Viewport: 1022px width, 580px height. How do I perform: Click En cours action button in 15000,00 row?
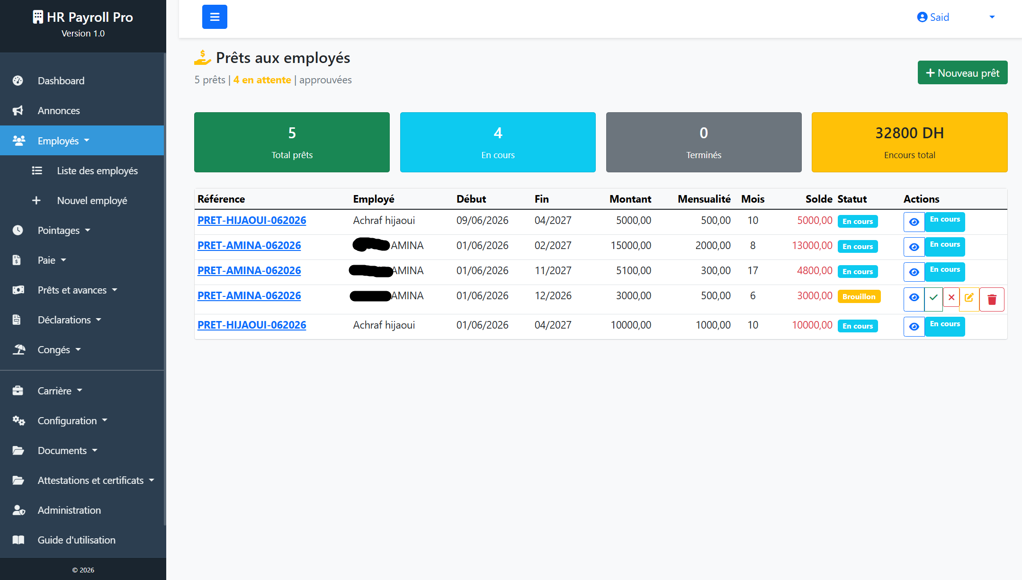pos(945,247)
